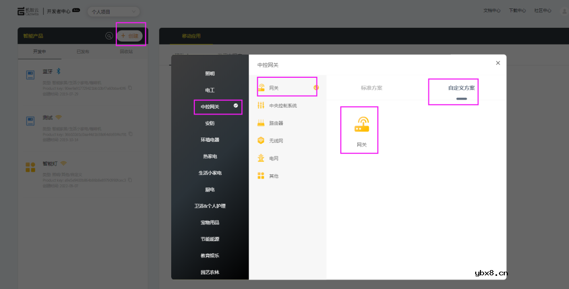The image size is (569, 289).
Task: Click the 蓝牙 product device icon
Action: [31, 75]
